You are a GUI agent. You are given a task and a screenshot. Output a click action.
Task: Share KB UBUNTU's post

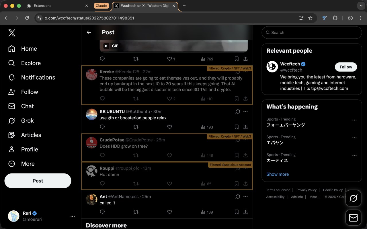246,127
